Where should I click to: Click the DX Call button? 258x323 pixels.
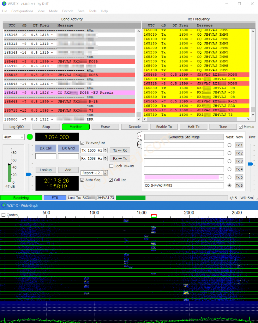pos(45,148)
